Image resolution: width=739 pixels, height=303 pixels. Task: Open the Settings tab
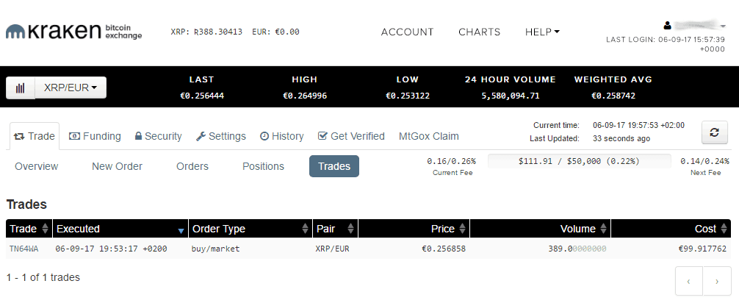click(220, 136)
